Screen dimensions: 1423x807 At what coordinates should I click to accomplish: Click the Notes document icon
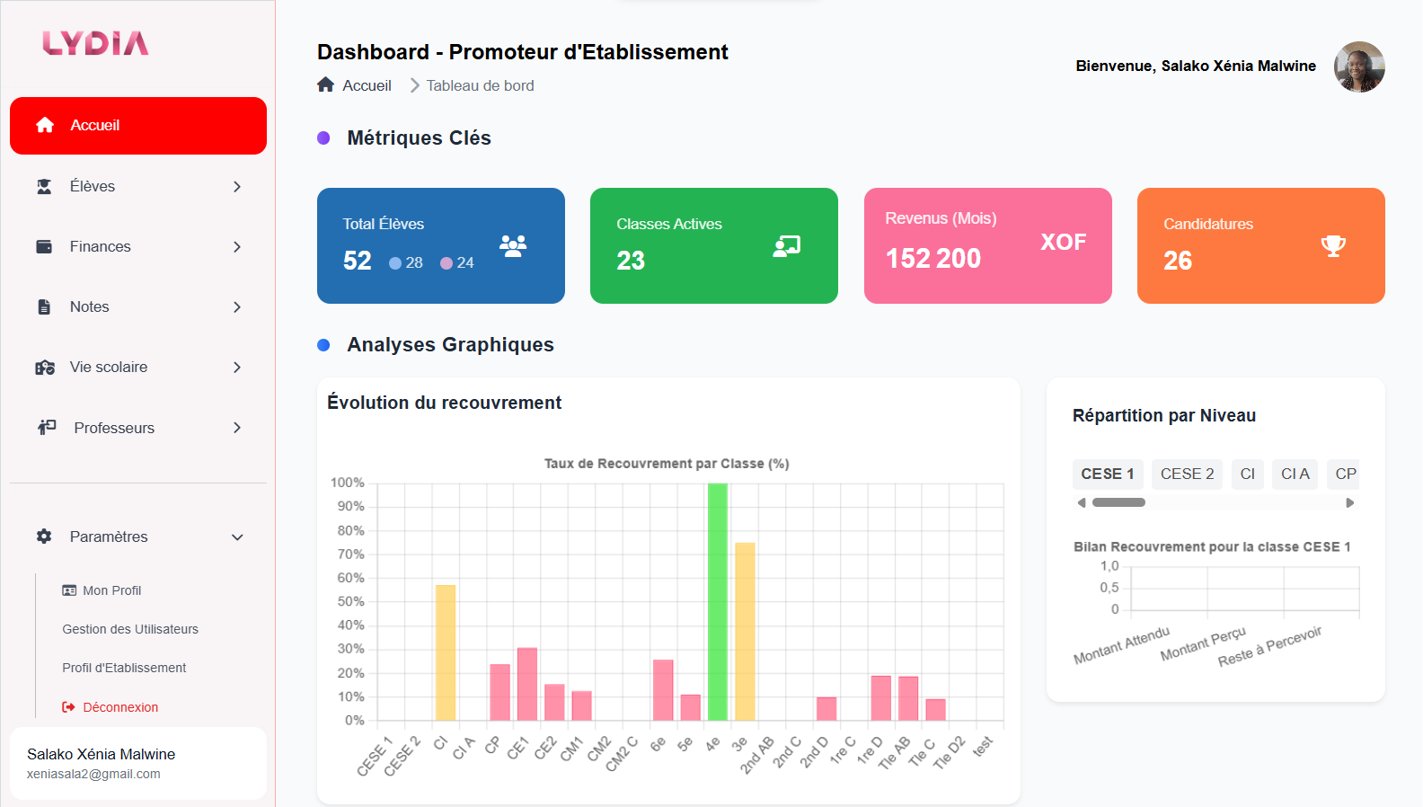(44, 307)
